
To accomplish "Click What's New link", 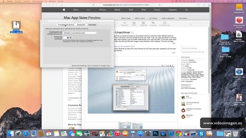I will coord(126,18).
